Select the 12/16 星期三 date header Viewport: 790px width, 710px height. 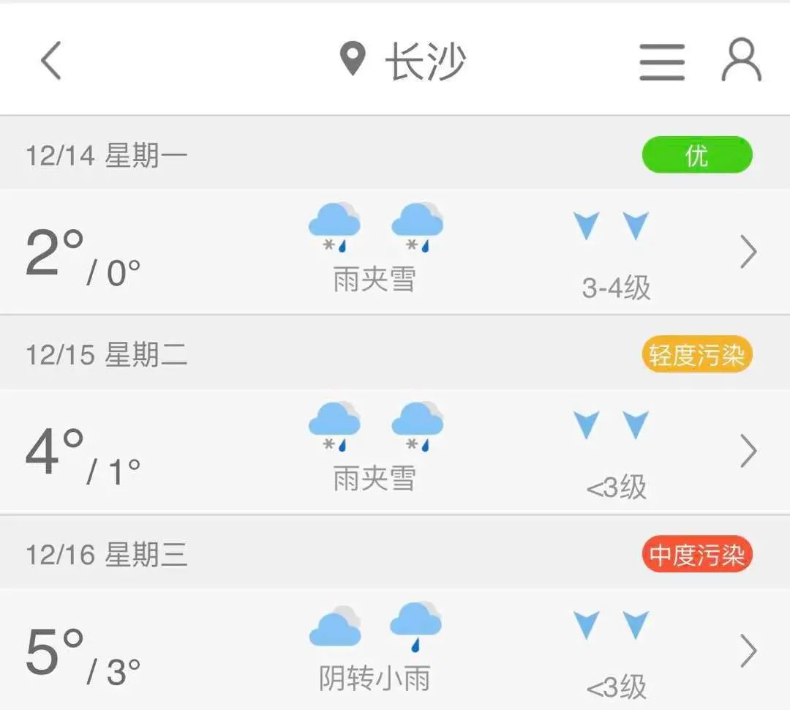107,555
